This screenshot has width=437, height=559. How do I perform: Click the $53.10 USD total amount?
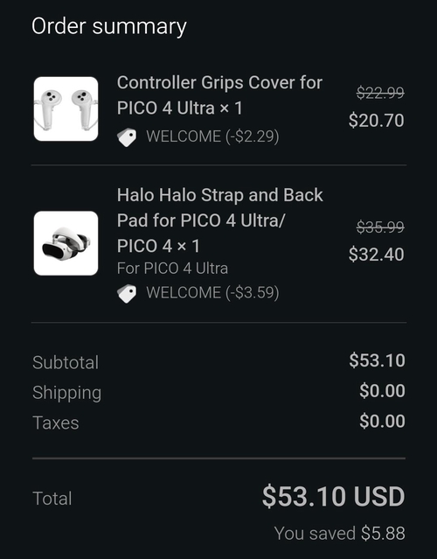point(333,496)
